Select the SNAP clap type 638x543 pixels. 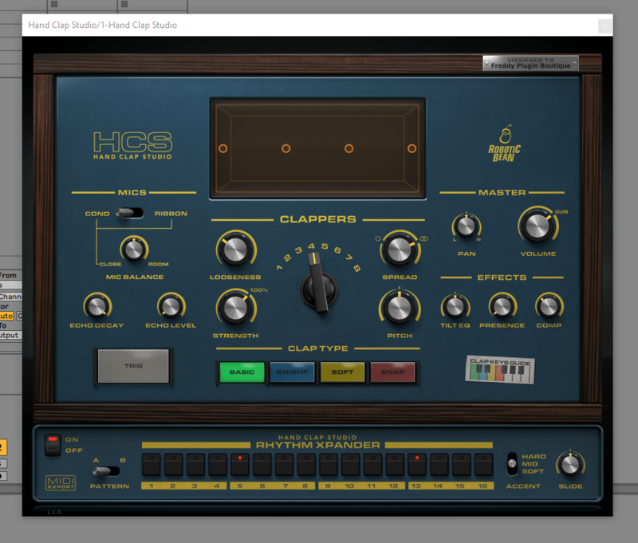393,372
